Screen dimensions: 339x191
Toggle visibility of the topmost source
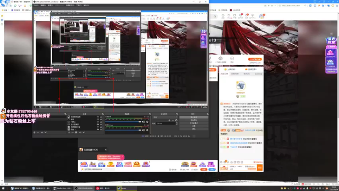[x=98, y=117]
